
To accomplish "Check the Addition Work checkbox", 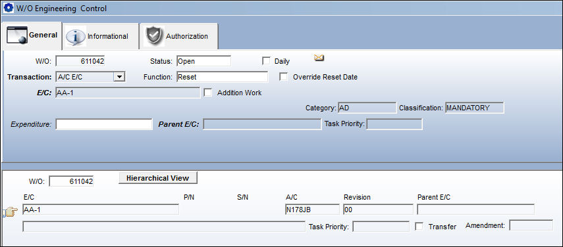I will pyautogui.click(x=207, y=93).
